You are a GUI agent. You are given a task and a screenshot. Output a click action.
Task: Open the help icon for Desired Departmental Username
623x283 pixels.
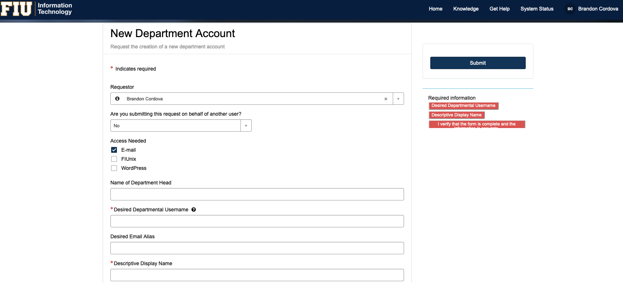tap(194, 210)
